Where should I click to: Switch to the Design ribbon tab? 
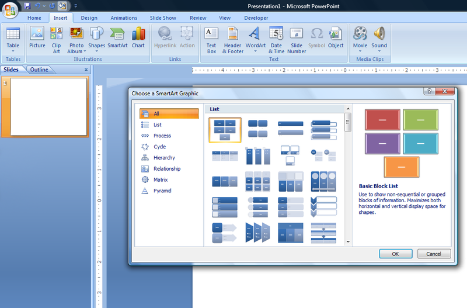click(x=89, y=18)
